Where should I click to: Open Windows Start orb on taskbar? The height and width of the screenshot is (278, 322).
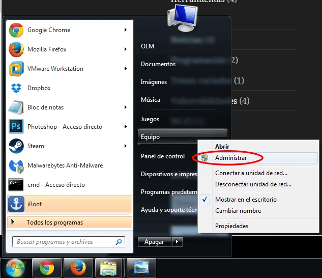coord(15,268)
